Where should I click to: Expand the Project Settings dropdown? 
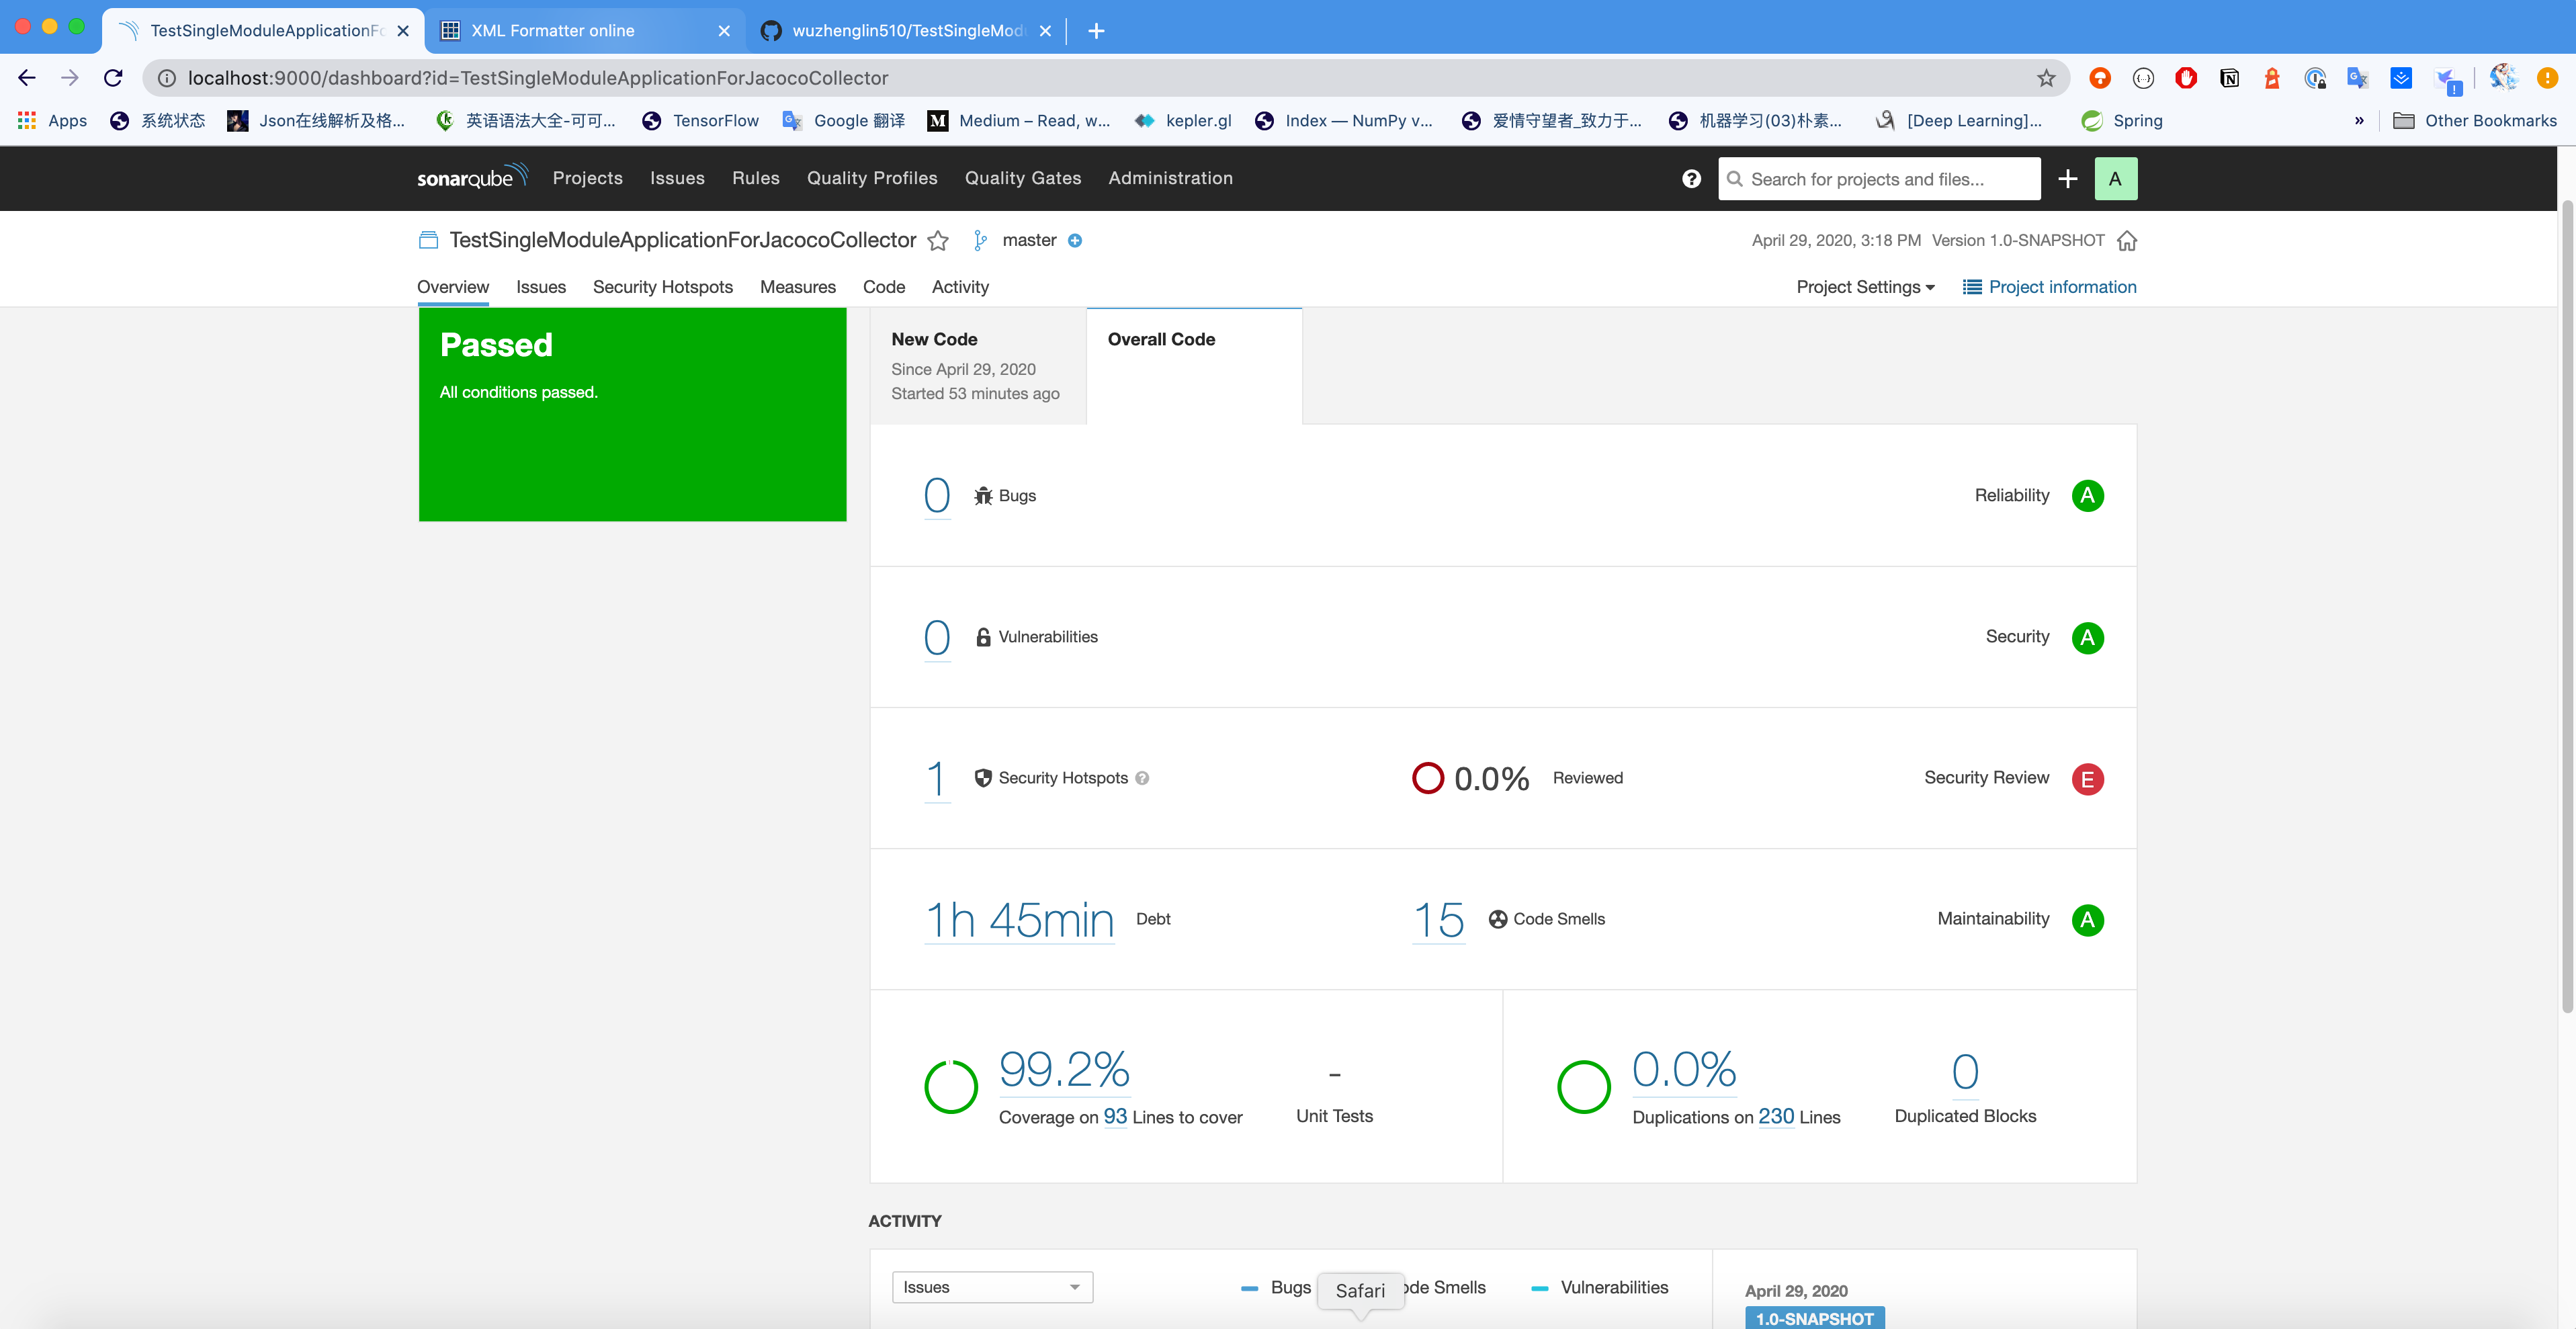[1865, 287]
